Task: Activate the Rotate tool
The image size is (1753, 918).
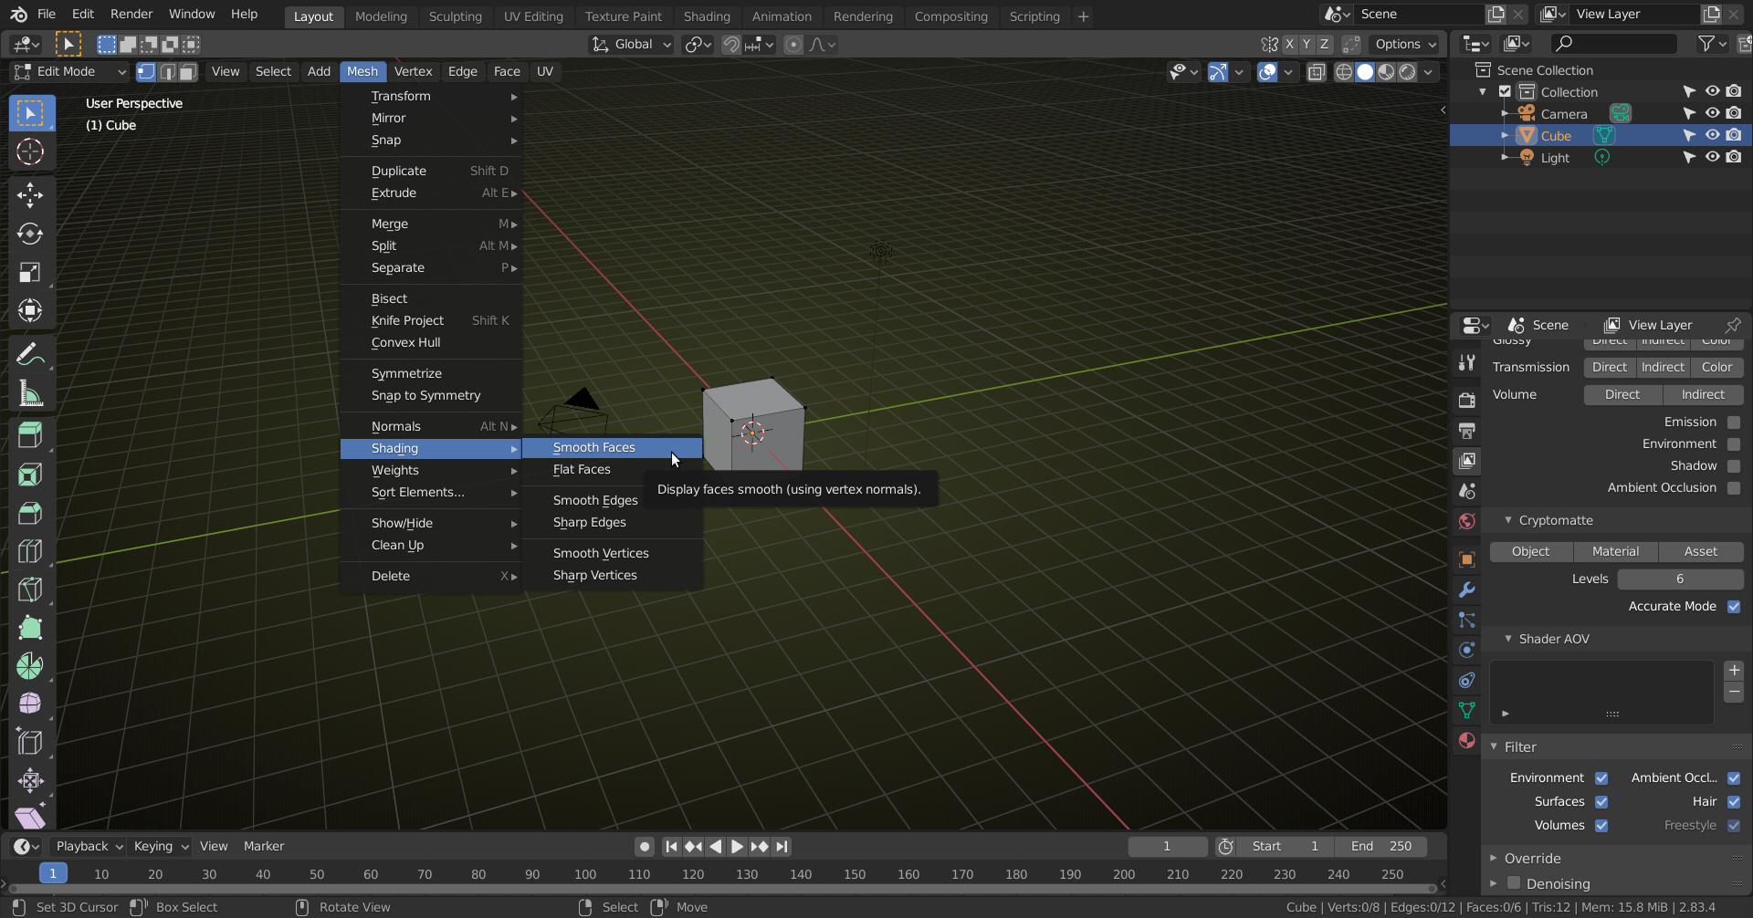Action: (30, 234)
